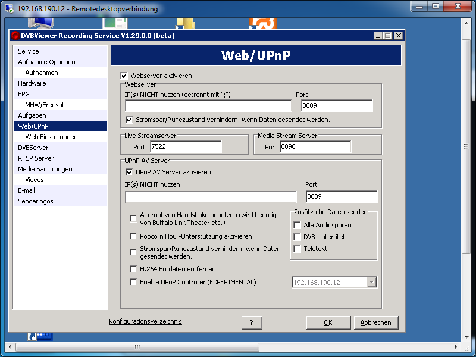Click the Remote Desktop connection icon in title bar

pos(10,8)
